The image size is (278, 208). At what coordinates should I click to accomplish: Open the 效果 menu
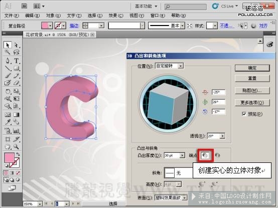coord(115,16)
